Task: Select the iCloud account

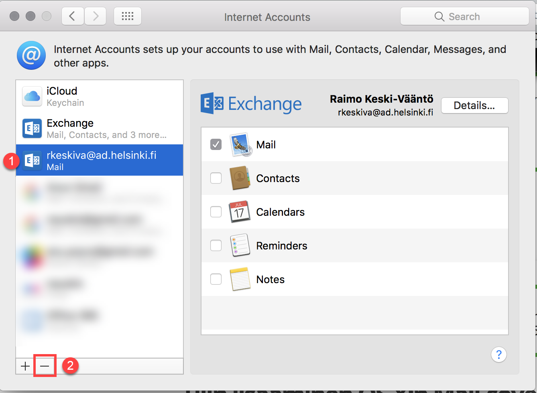Action: pyautogui.click(x=100, y=96)
